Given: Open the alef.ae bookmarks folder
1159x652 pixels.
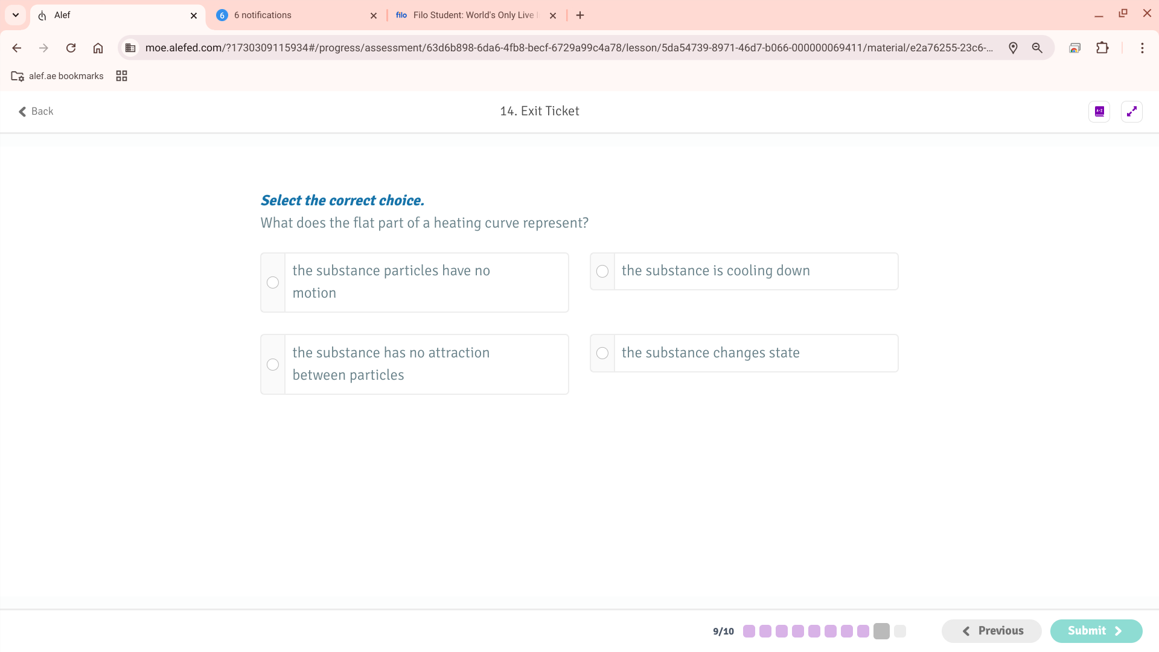Looking at the screenshot, I should (58, 76).
